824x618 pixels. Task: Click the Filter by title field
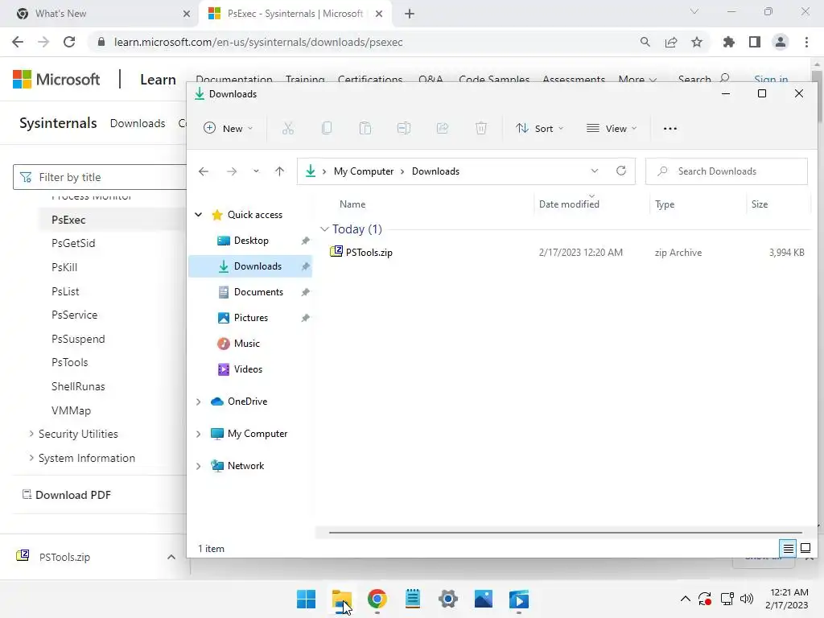[100, 177]
